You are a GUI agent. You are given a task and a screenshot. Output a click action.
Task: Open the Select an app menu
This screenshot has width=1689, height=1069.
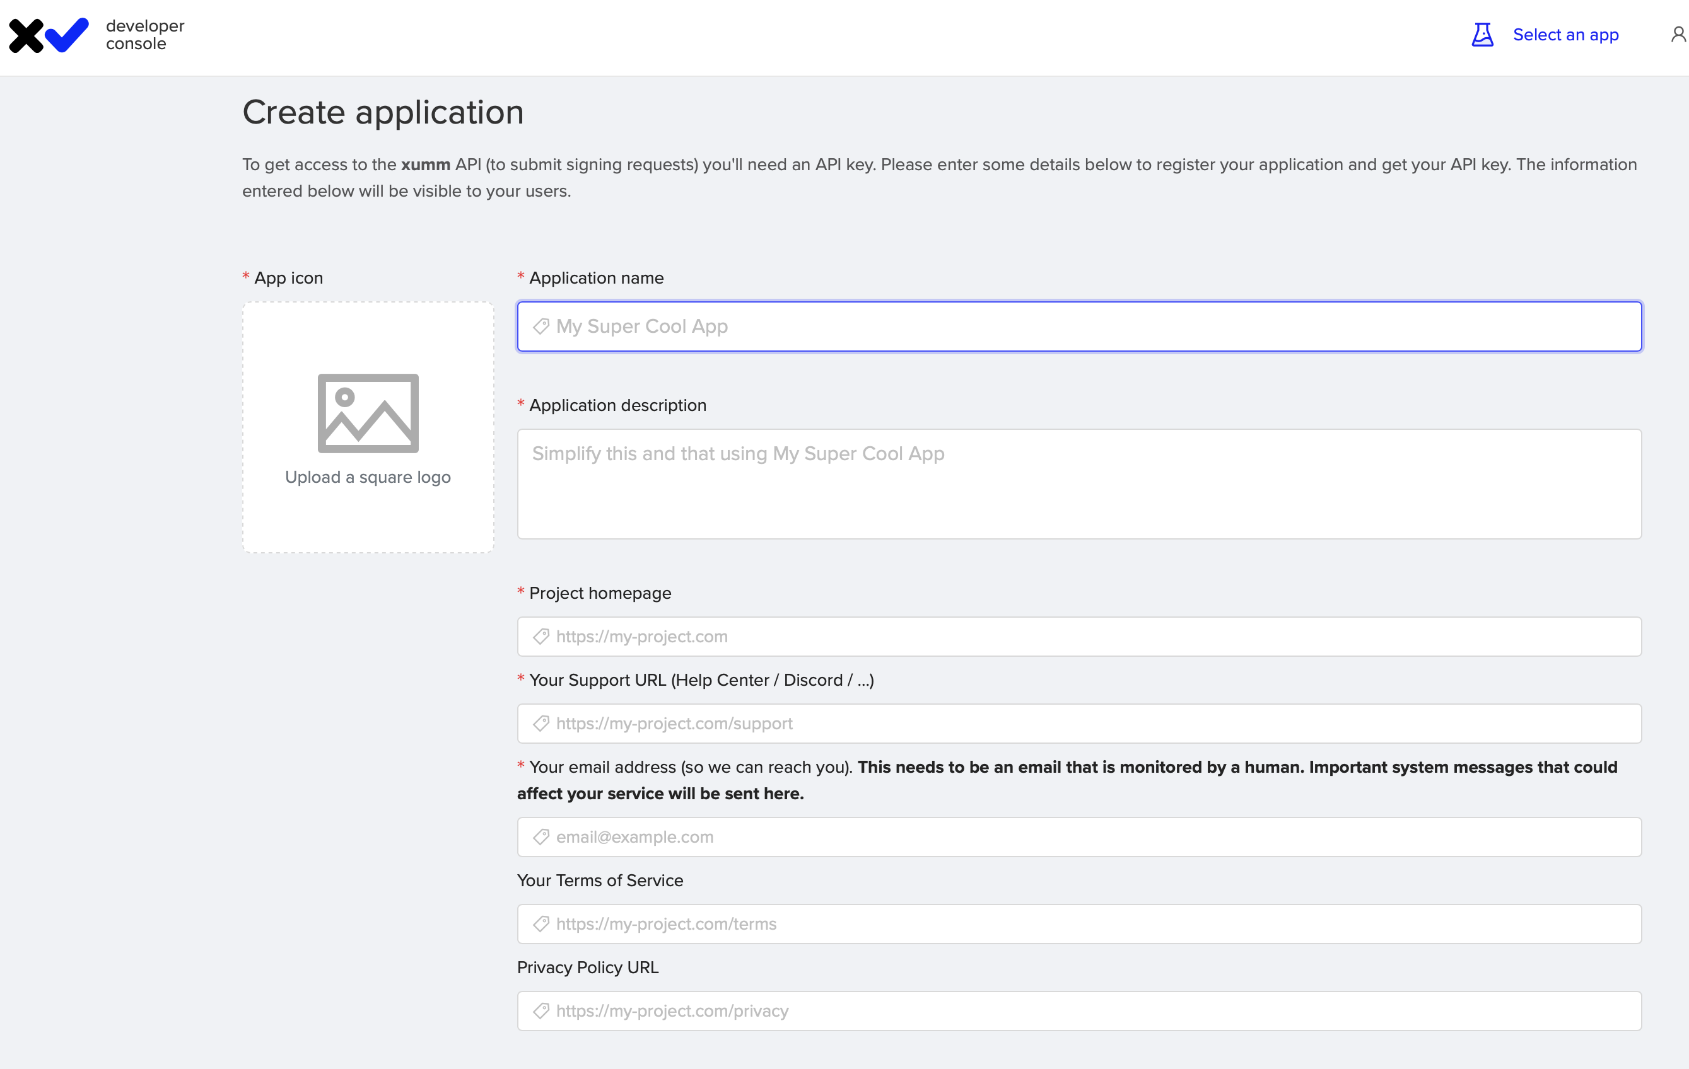[x=1565, y=34]
